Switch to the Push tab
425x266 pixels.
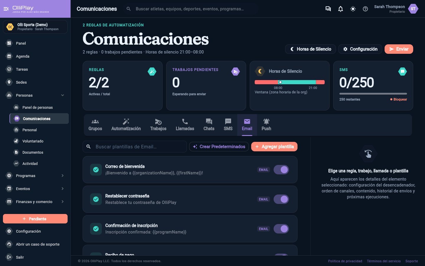coord(266,125)
